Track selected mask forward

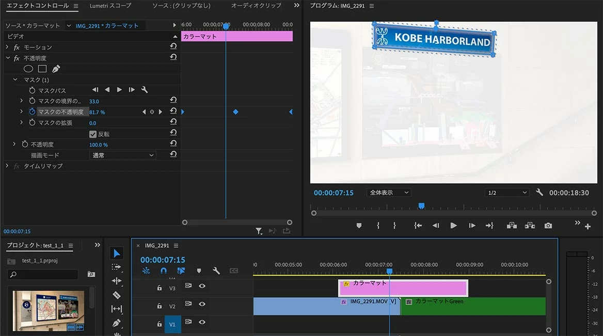(x=120, y=90)
